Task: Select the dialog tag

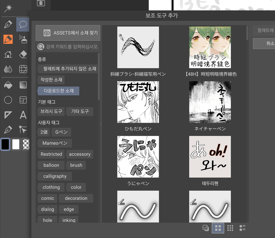Action: (x=47, y=209)
